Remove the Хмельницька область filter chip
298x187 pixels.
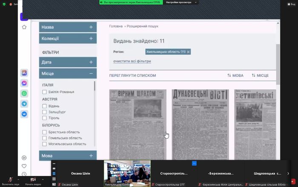[188, 52]
